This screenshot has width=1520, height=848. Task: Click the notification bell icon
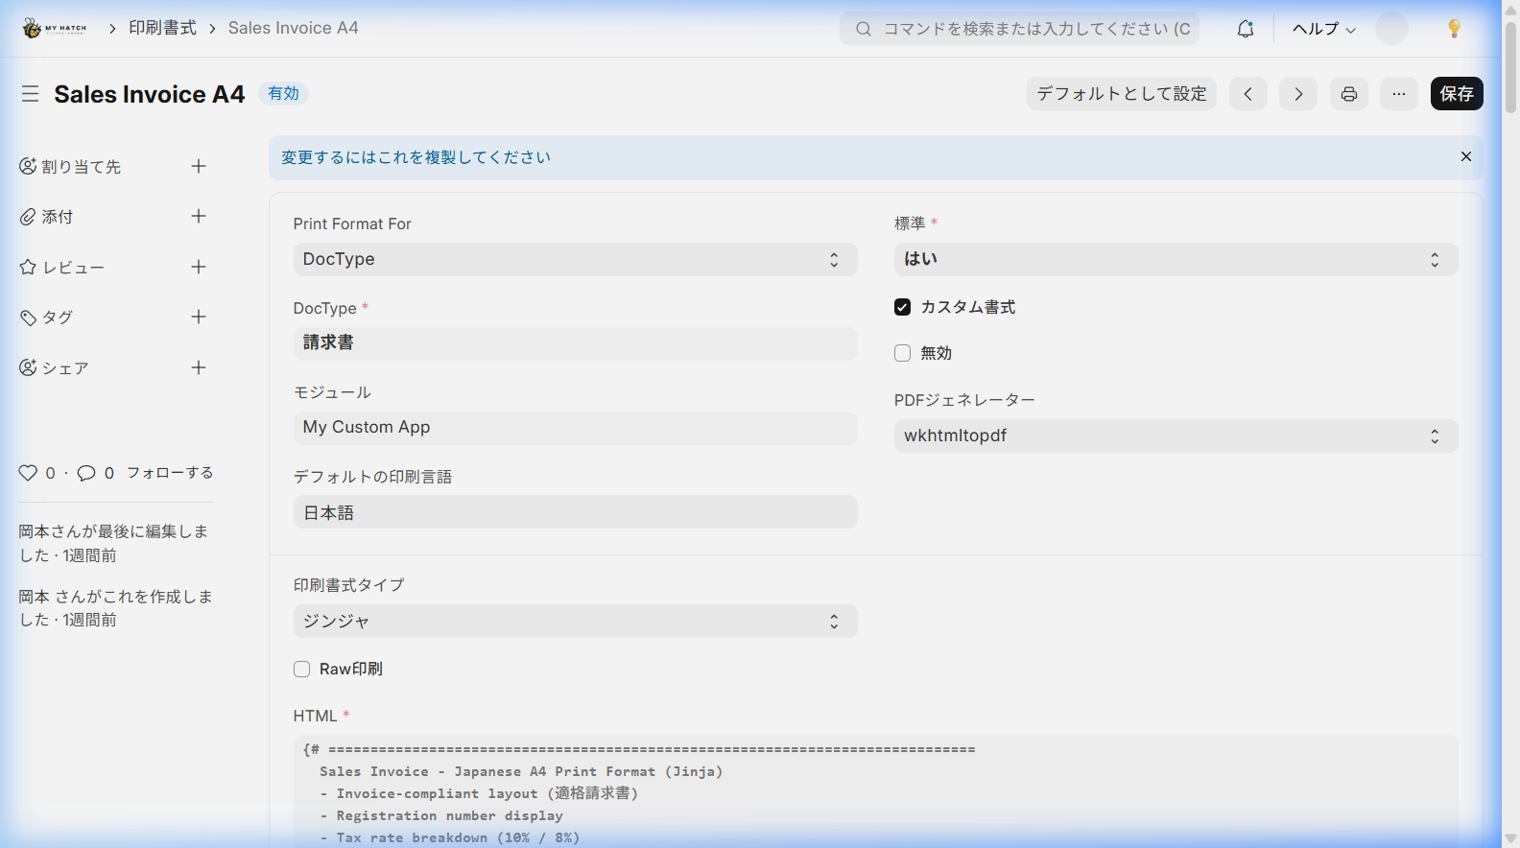point(1245,29)
